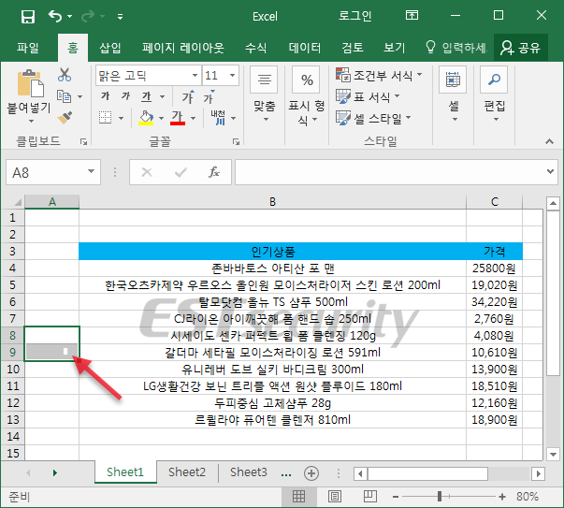This screenshot has width=564, height=508.
Task: Select the 인기상품 header cell
Action: coord(273,252)
